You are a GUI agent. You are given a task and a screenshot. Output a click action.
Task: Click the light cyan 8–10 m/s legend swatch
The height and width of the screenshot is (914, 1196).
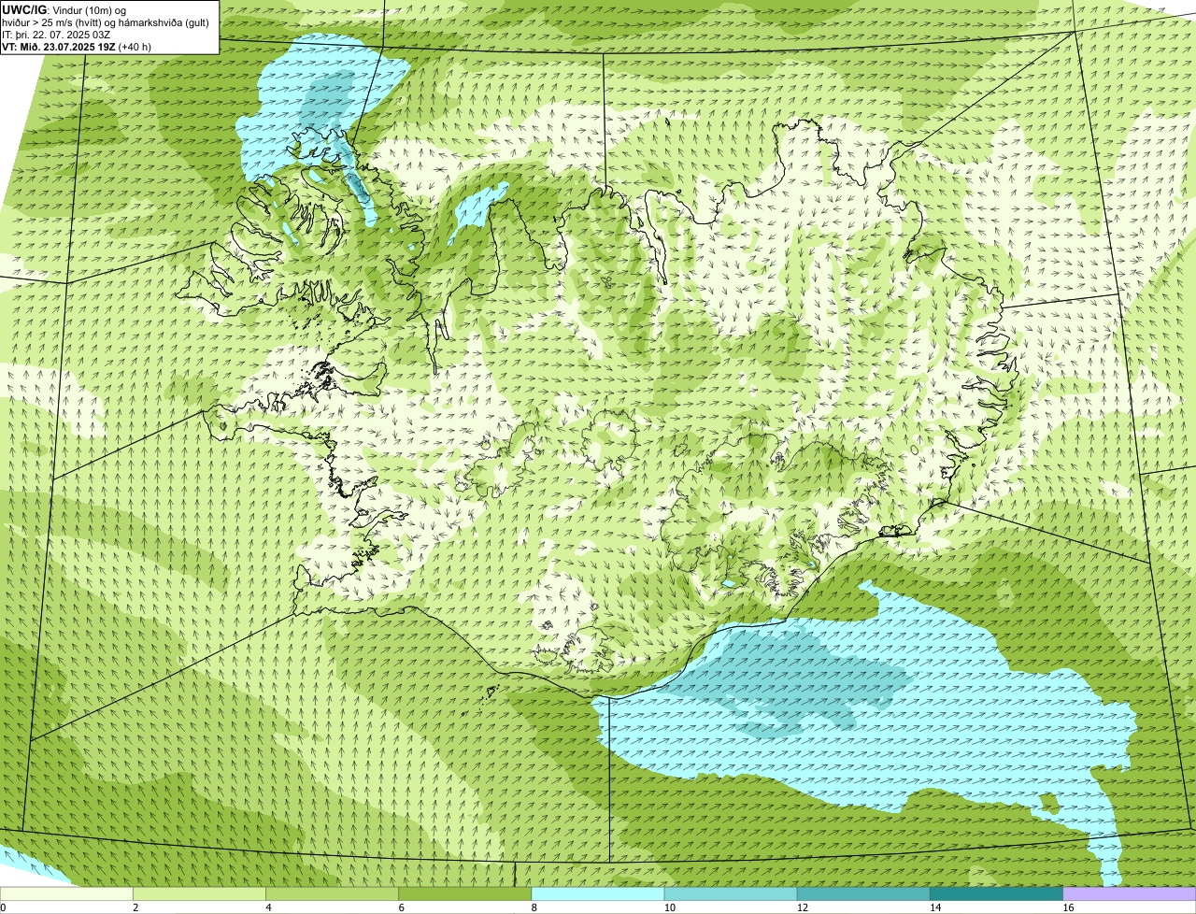598,893
